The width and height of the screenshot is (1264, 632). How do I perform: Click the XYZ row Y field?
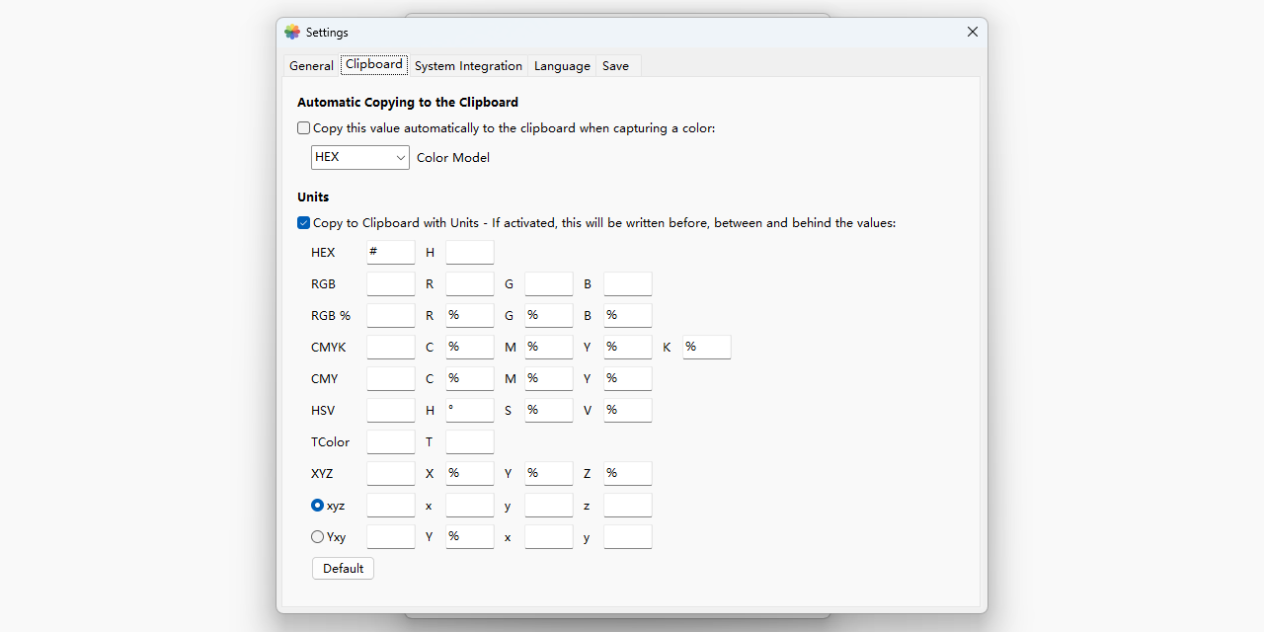coord(549,474)
